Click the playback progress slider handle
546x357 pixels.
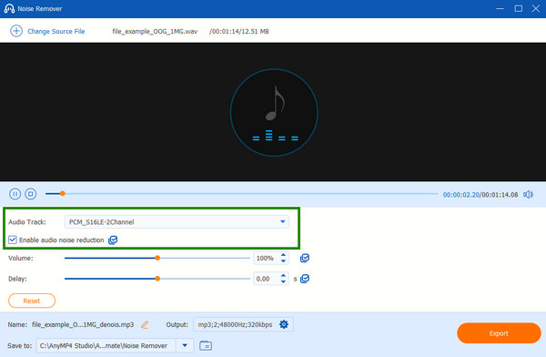(x=62, y=193)
